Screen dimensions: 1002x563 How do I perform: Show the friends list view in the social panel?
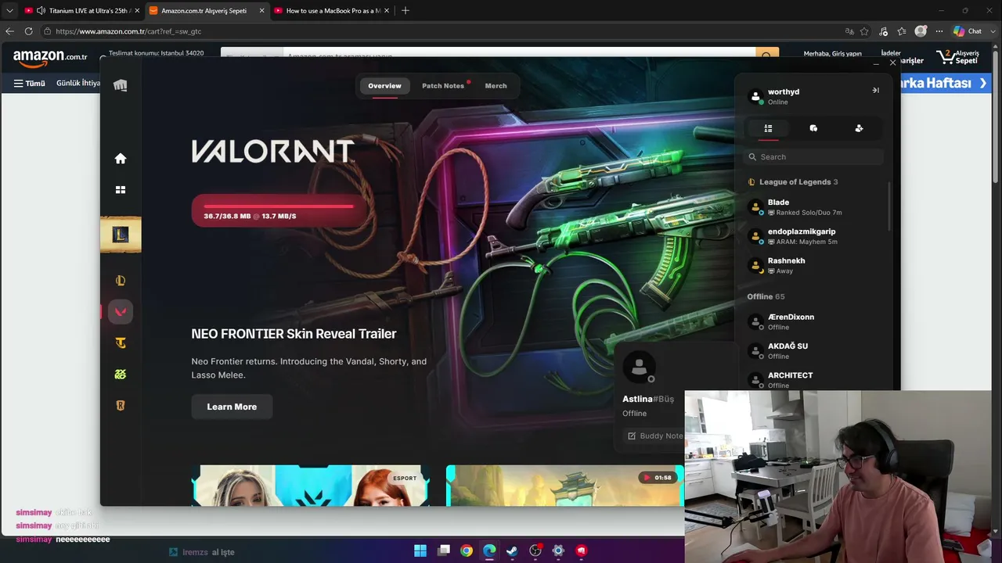(768, 128)
